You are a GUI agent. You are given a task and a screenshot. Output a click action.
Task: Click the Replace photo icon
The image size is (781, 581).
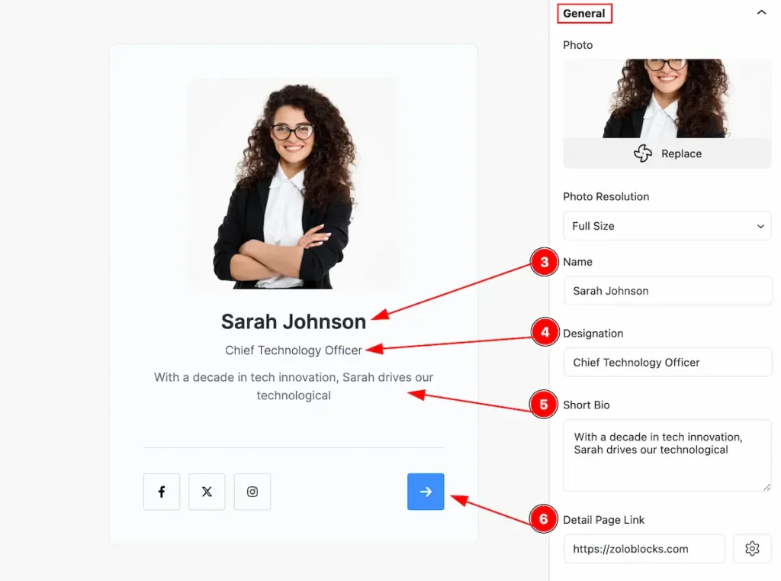coord(643,153)
